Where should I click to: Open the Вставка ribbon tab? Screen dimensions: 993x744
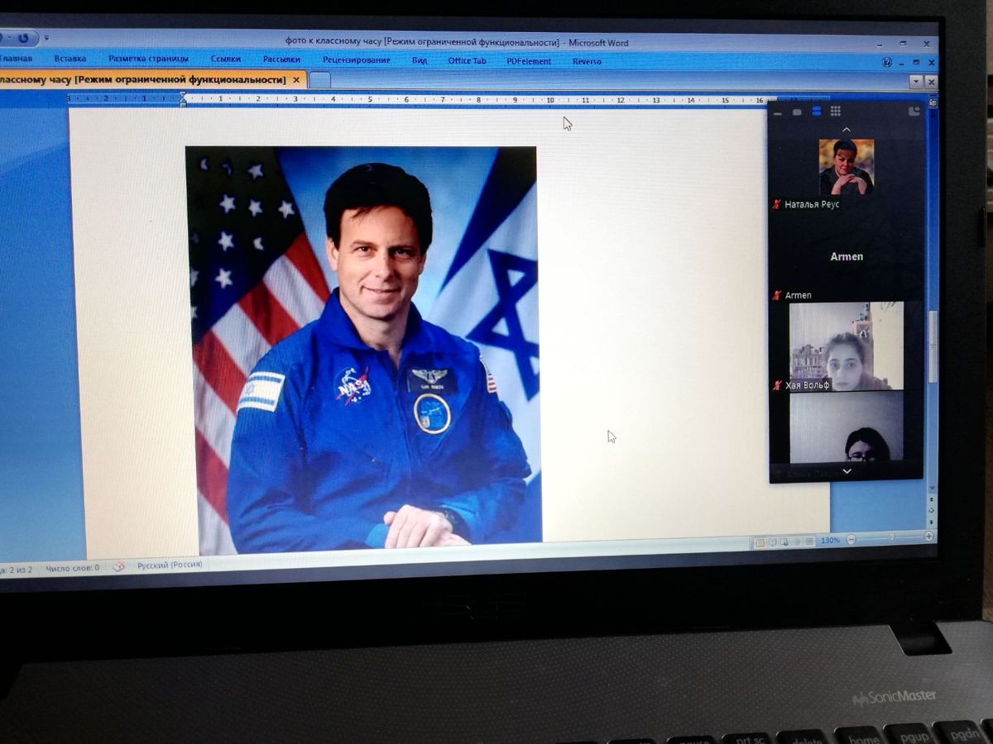tap(70, 59)
